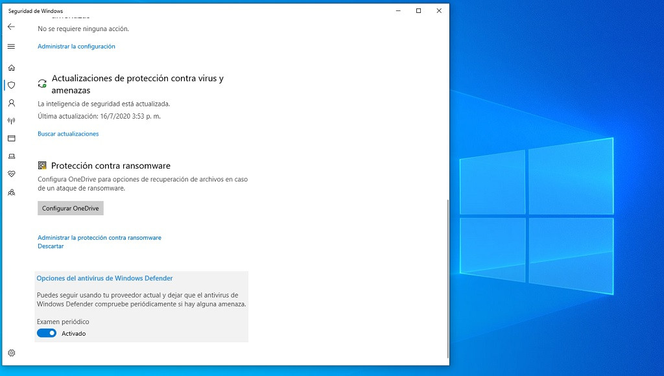Screen dimensions: 664x376
Task: Open device performance via the heart icon
Action: 11,174
